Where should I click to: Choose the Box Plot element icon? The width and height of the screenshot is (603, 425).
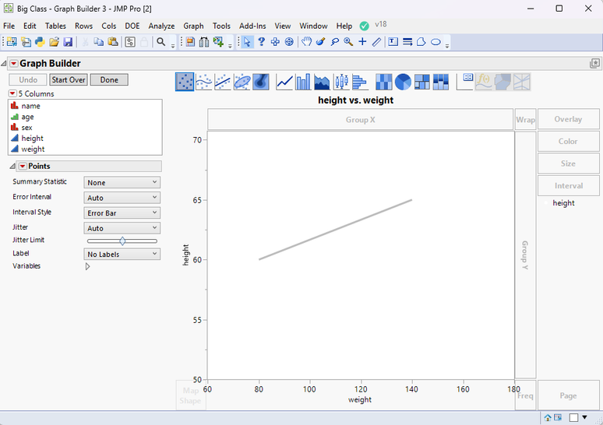pyautogui.click(x=341, y=82)
